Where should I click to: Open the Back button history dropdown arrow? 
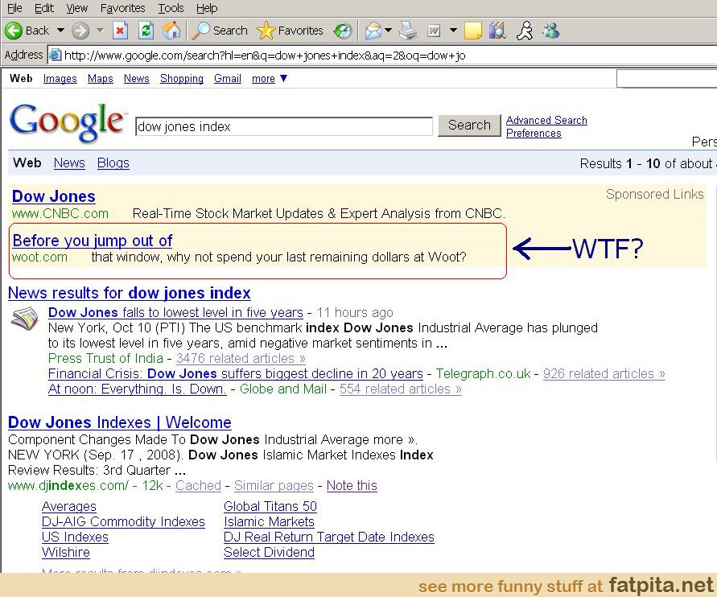[x=60, y=31]
